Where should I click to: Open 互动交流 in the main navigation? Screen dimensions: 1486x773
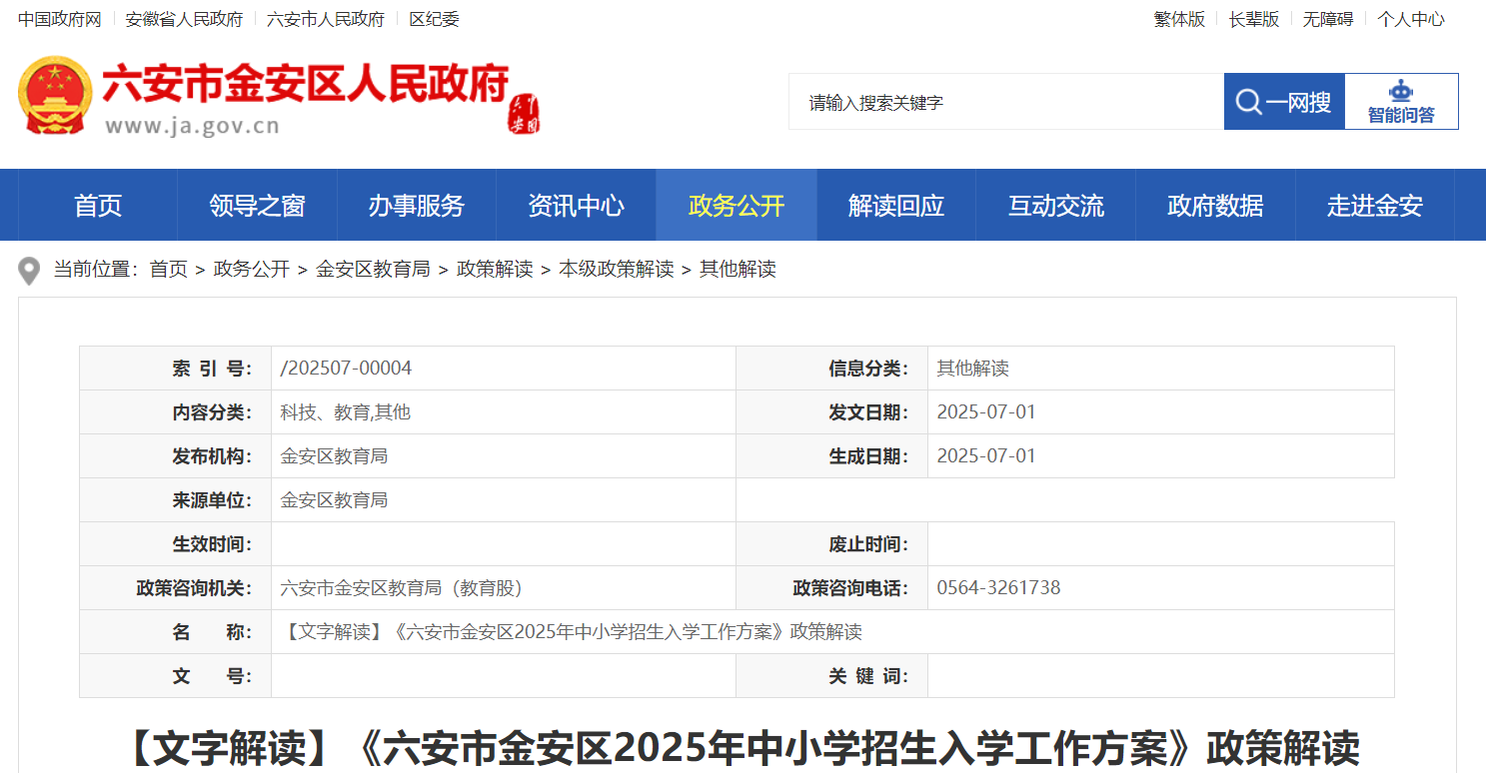click(1055, 206)
